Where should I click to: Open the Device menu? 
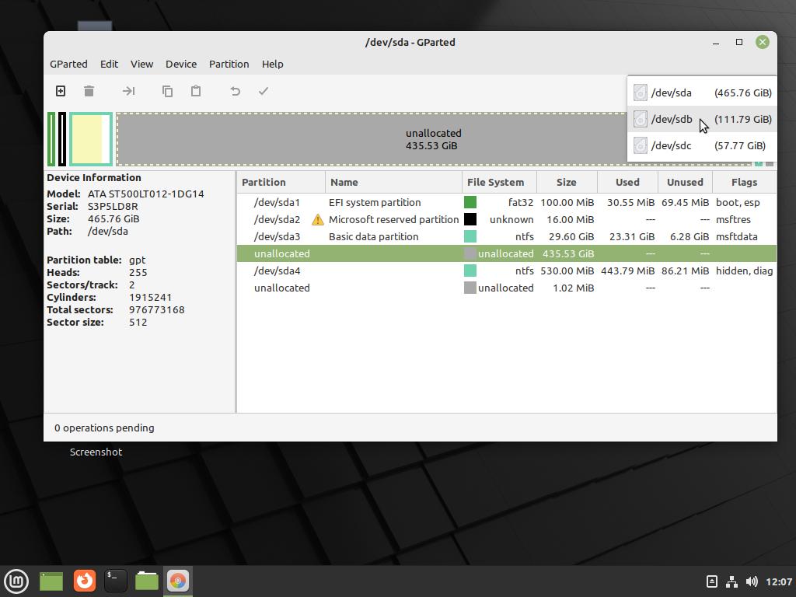tap(180, 64)
